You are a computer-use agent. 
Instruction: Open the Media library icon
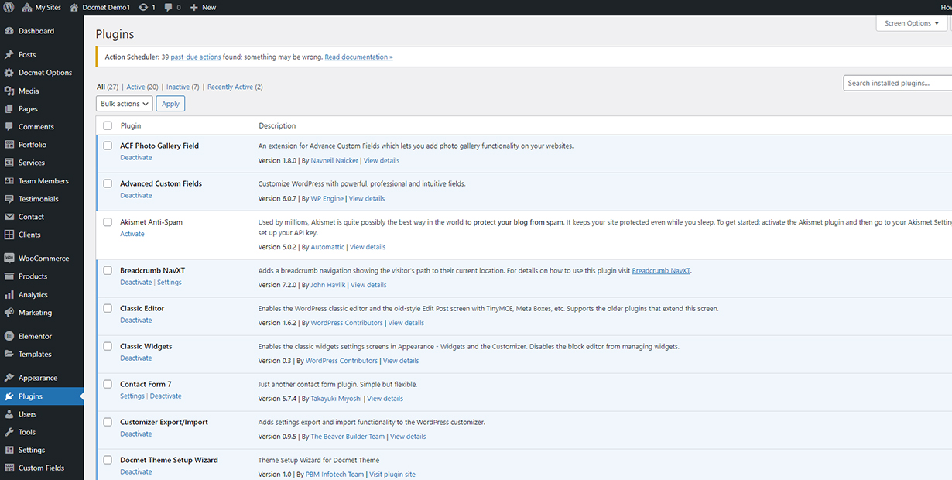click(9, 91)
